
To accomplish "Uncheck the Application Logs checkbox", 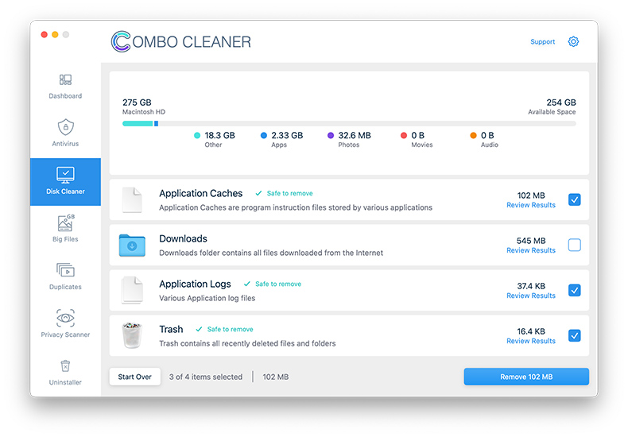I will coord(575,290).
